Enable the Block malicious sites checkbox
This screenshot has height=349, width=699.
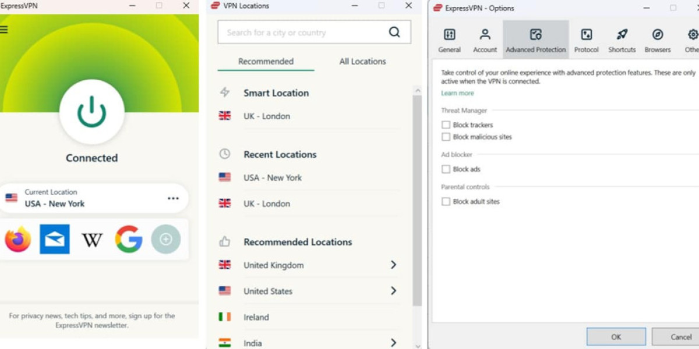pyautogui.click(x=446, y=137)
